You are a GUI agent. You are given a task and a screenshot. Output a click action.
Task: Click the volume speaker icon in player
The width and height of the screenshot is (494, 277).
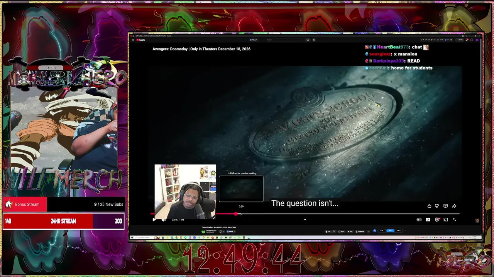point(164,220)
